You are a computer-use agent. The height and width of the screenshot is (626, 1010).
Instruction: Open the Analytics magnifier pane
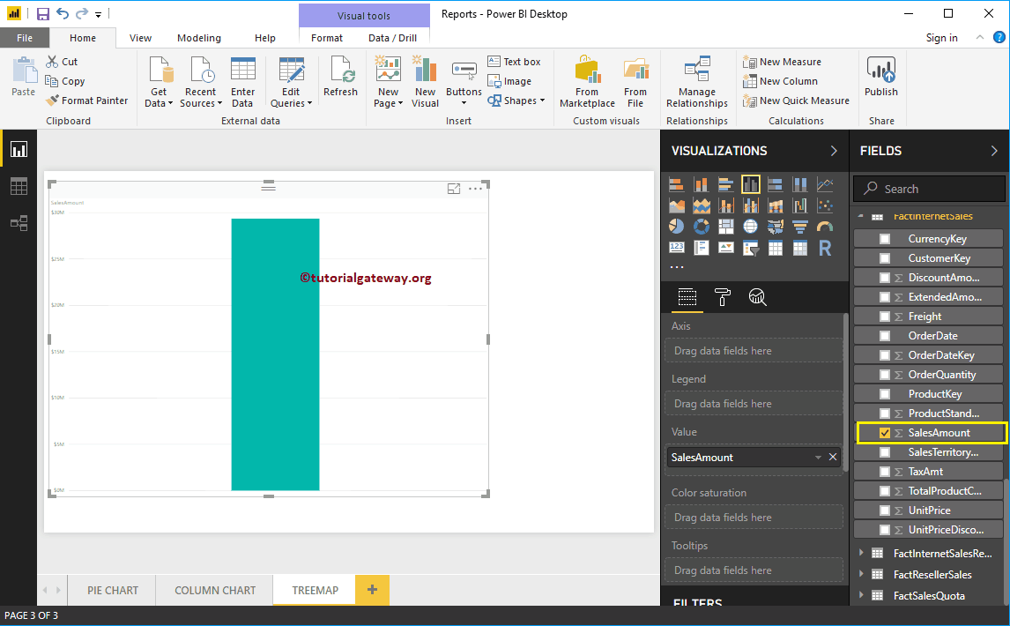[757, 297]
